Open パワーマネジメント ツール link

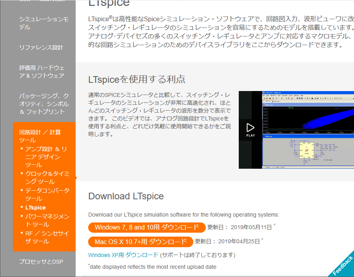[x=47, y=220]
